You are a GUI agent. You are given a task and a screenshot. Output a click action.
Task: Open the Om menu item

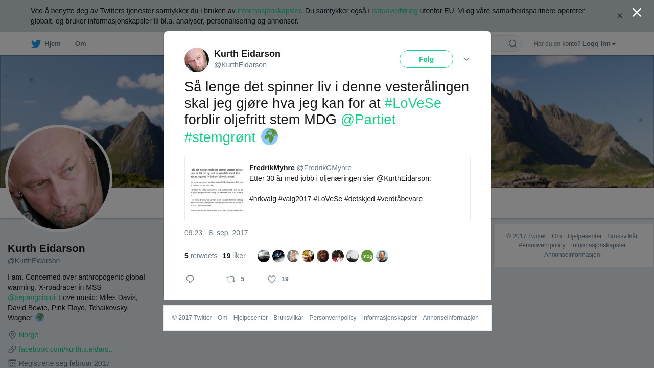tap(80, 44)
